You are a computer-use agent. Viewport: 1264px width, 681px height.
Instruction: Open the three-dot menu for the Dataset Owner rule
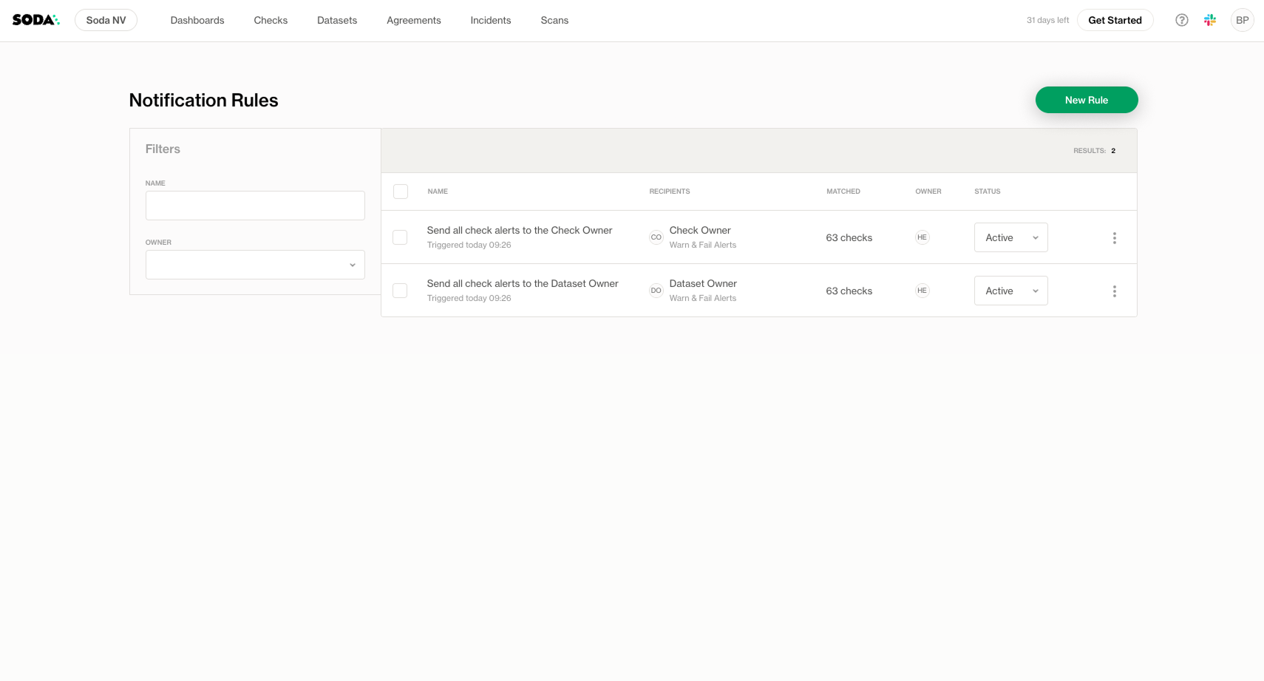[1114, 291]
